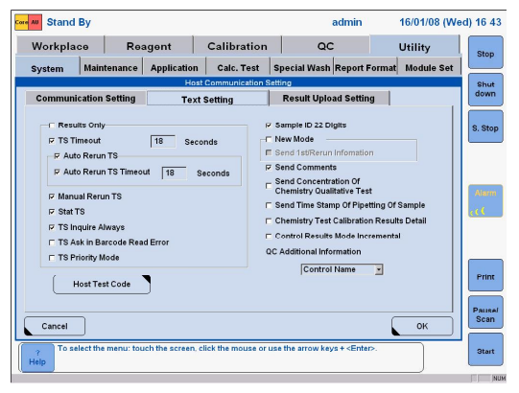Click the Pause/Scan button
The image size is (519, 393).
click(x=485, y=312)
